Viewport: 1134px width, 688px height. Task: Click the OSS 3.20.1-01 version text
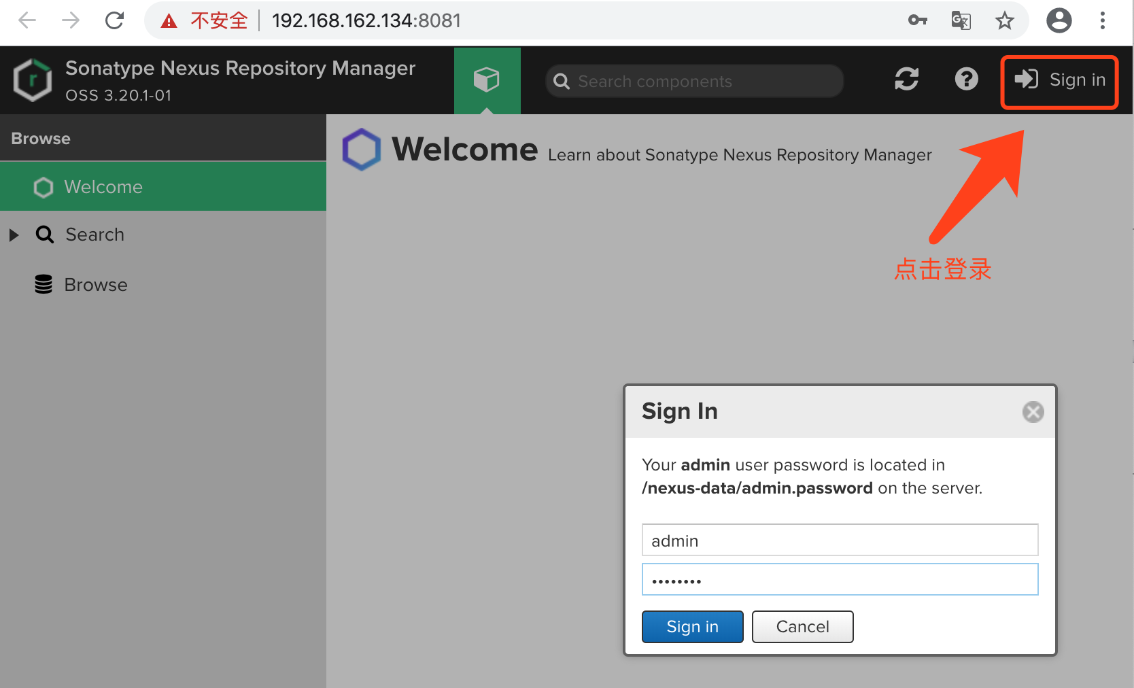click(x=118, y=96)
